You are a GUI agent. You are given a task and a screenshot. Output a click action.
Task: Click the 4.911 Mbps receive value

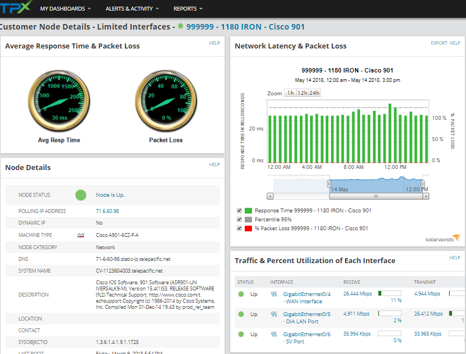point(356,314)
